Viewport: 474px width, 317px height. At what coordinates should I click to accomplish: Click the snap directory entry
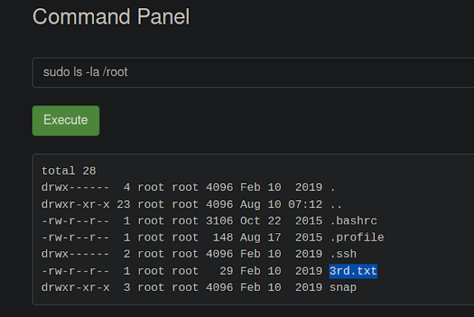coord(343,287)
